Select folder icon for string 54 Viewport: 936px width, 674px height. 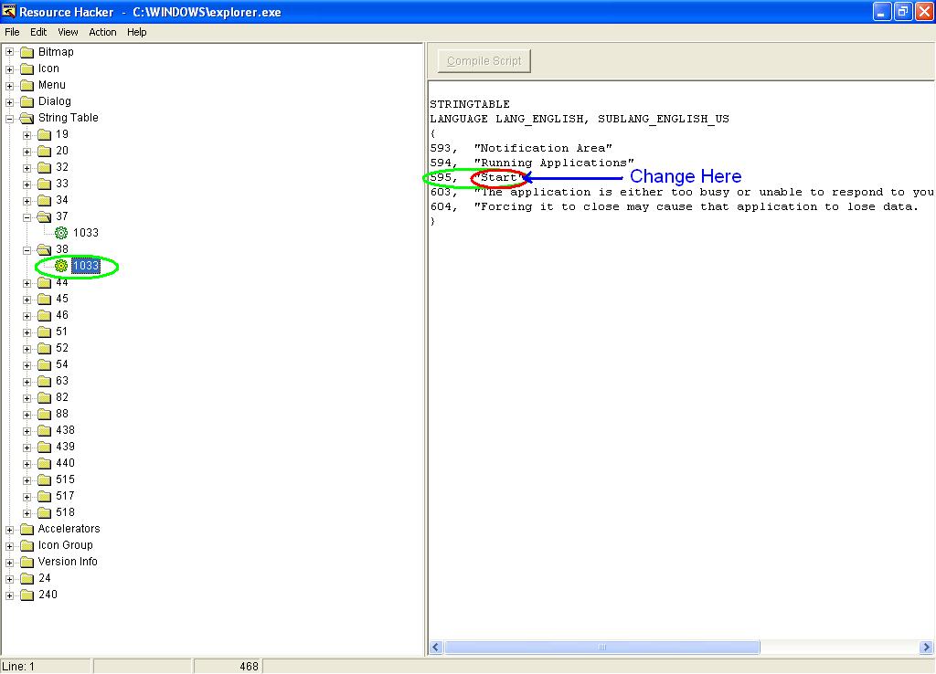[44, 364]
